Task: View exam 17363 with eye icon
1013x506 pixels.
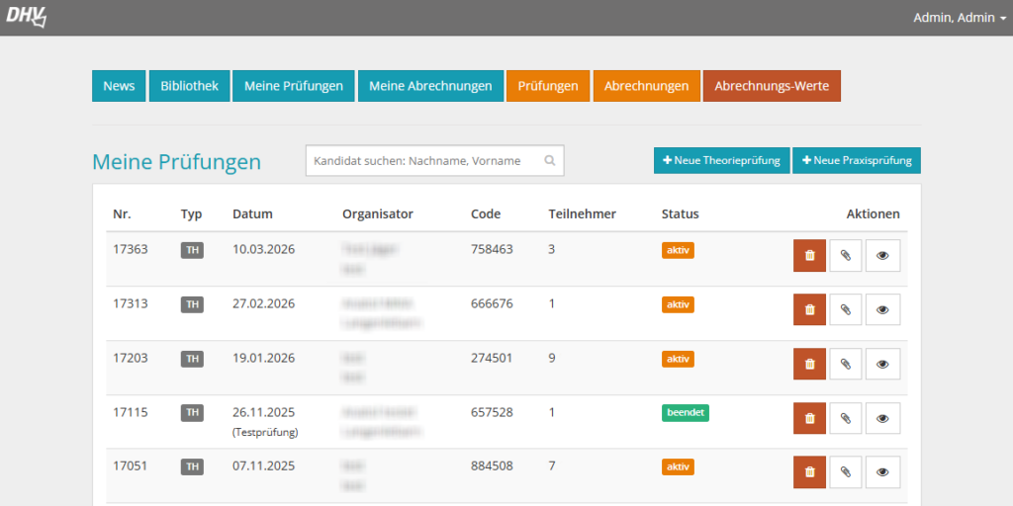Action: tap(882, 255)
